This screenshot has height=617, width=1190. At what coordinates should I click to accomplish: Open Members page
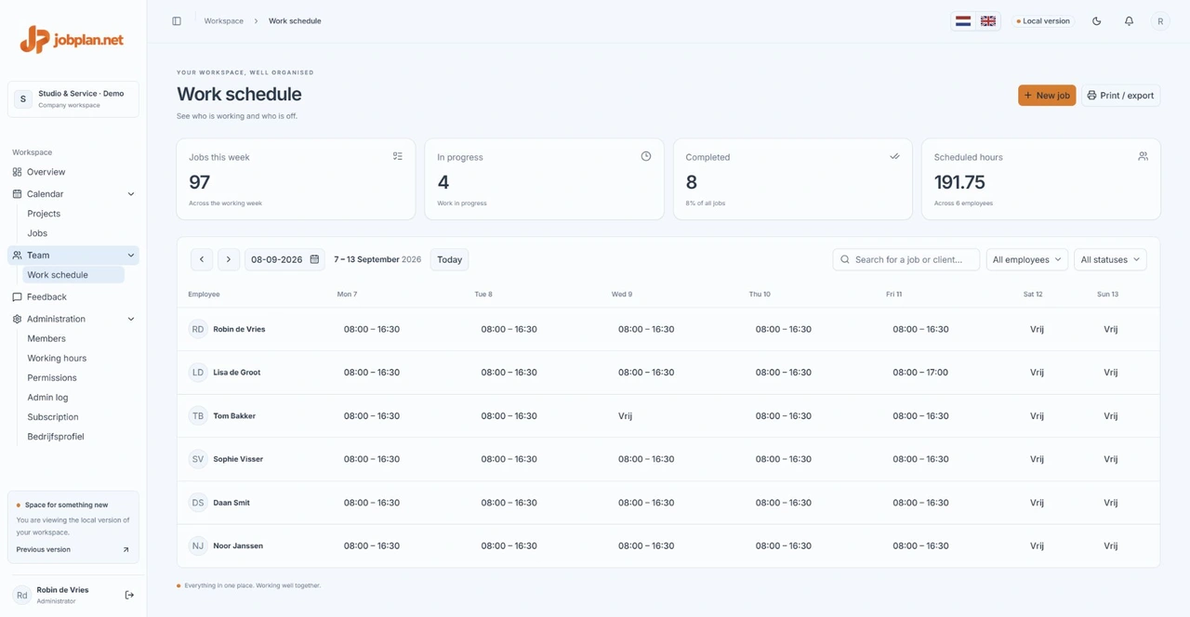tap(46, 339)
